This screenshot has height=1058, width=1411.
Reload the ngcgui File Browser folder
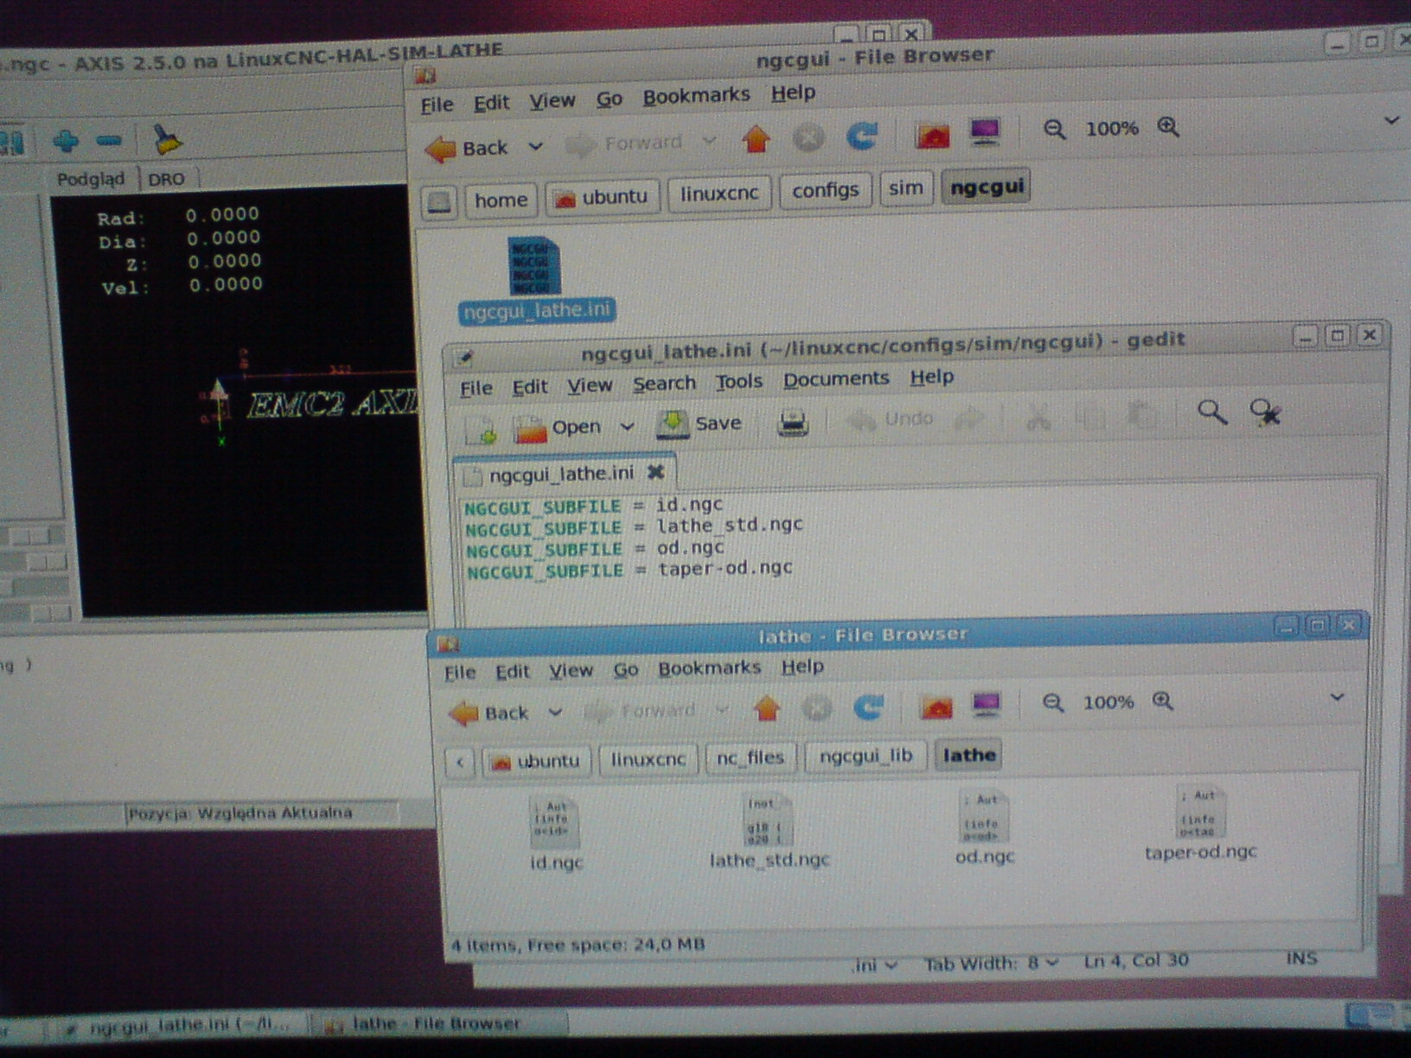coord(862,137)
